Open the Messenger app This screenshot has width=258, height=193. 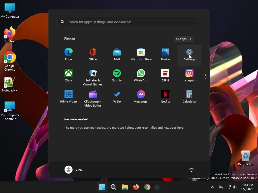tap(141, 97)
